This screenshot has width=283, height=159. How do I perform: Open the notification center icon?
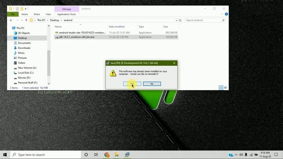[x=276, y=155]
